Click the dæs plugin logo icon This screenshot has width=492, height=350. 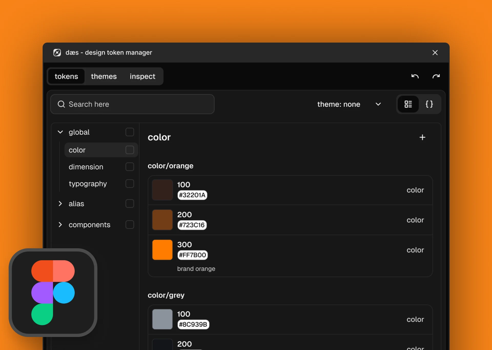coord(57,52)
